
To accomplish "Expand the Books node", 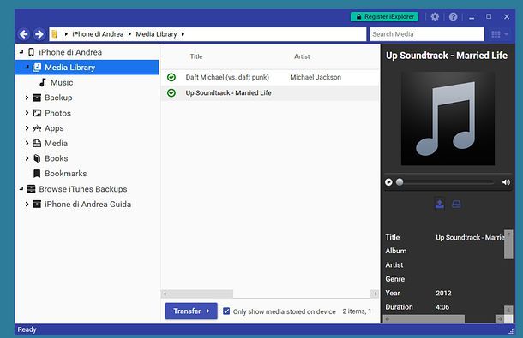I will pos(27,158).
